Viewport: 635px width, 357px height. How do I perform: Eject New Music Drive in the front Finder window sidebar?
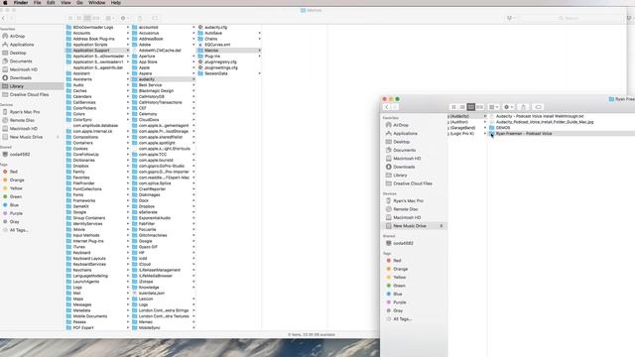coord(441,226)
